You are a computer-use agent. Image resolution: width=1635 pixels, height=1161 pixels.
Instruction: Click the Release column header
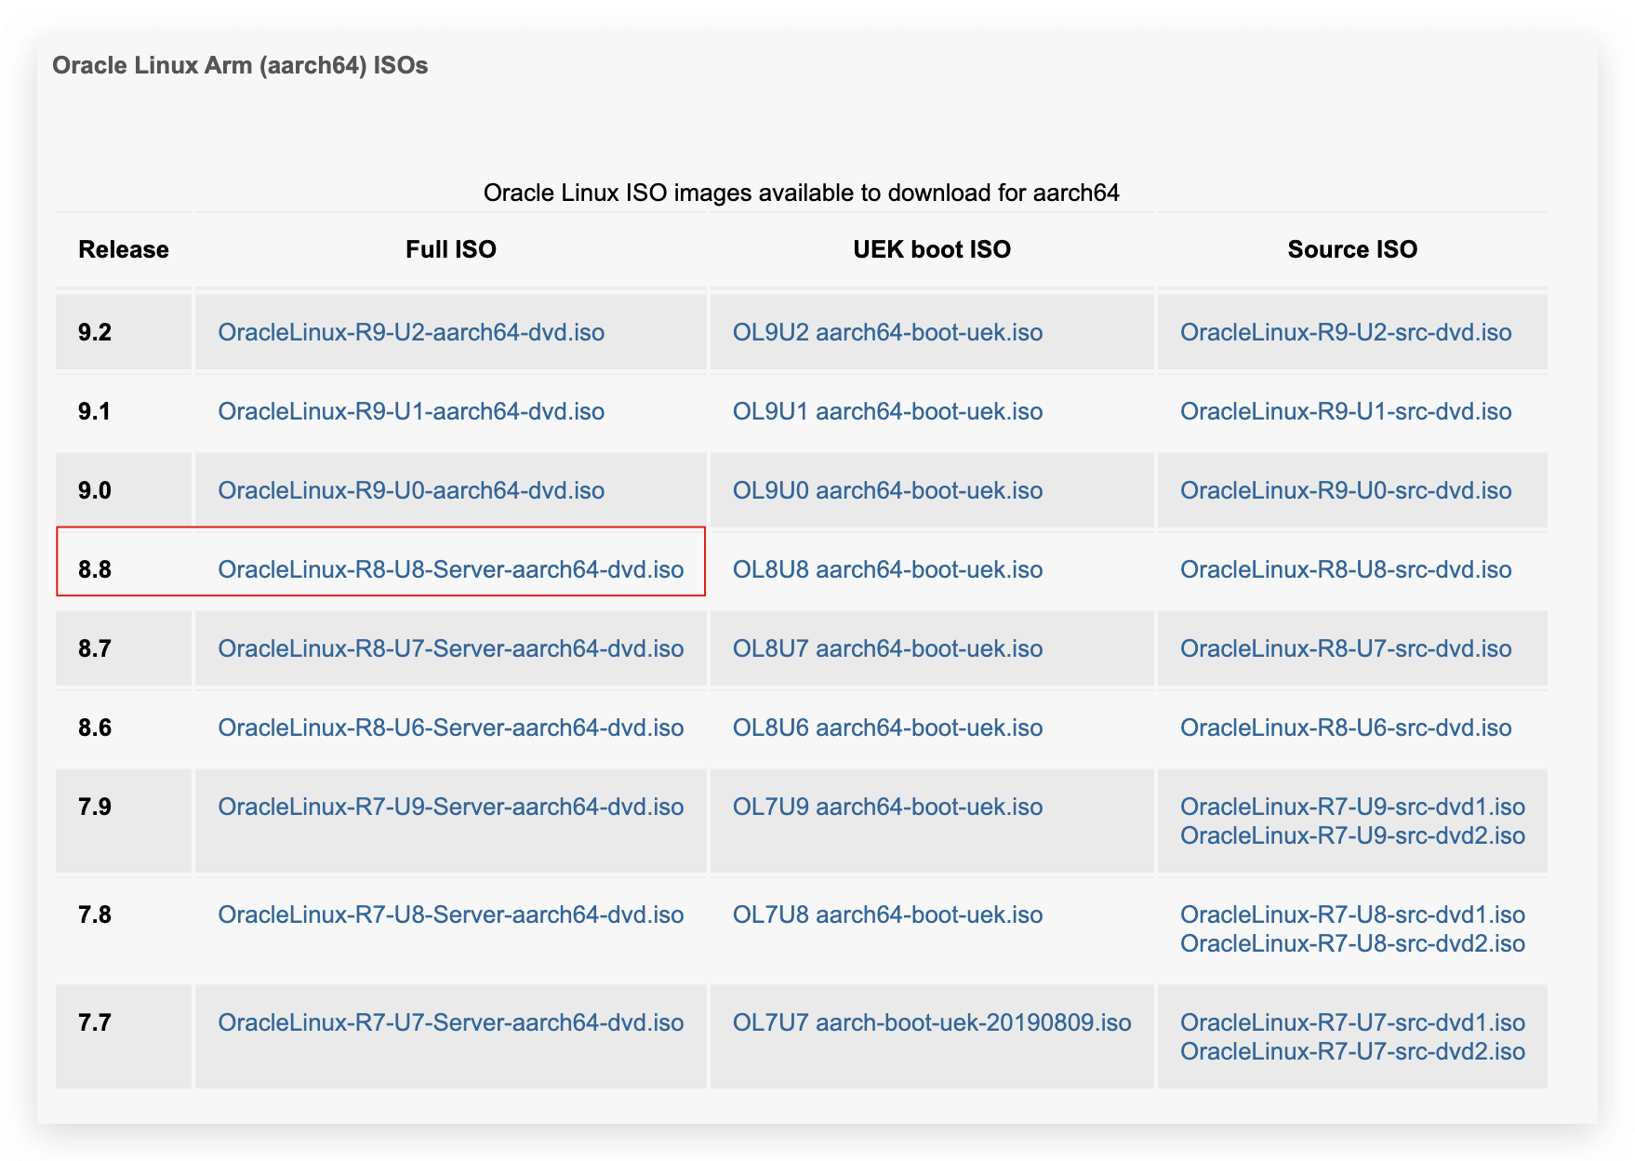(x=124, y=249)
